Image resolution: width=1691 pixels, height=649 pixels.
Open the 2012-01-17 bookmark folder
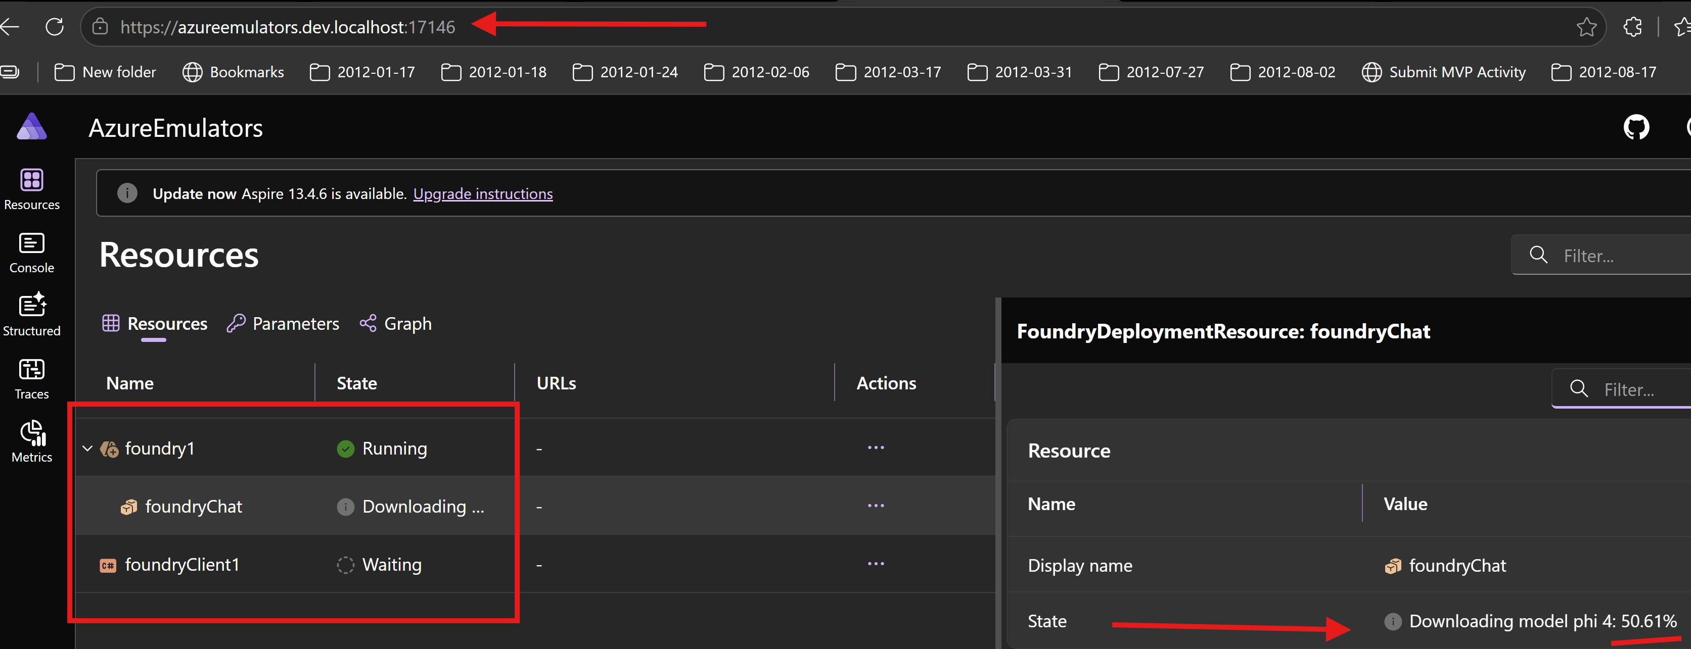(362, 72)
